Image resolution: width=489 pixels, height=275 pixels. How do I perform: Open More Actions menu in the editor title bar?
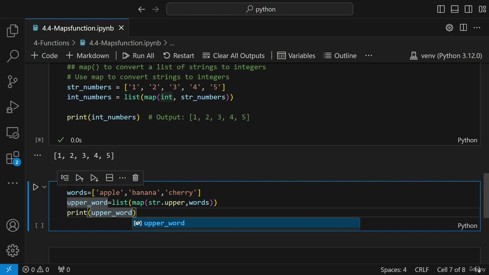(x=477, y=27)
